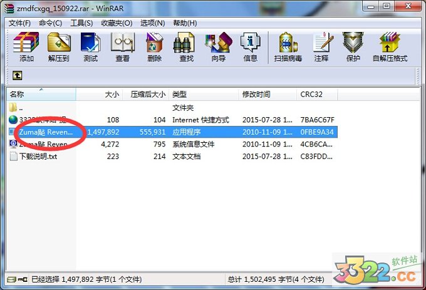The width and height of the screenshot is (426, 290).
Task: Click the 保护 (Protect) shield icon
Action: [x=353, y=47]
